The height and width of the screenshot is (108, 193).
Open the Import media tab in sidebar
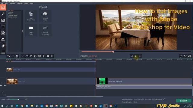coord(3,7)
